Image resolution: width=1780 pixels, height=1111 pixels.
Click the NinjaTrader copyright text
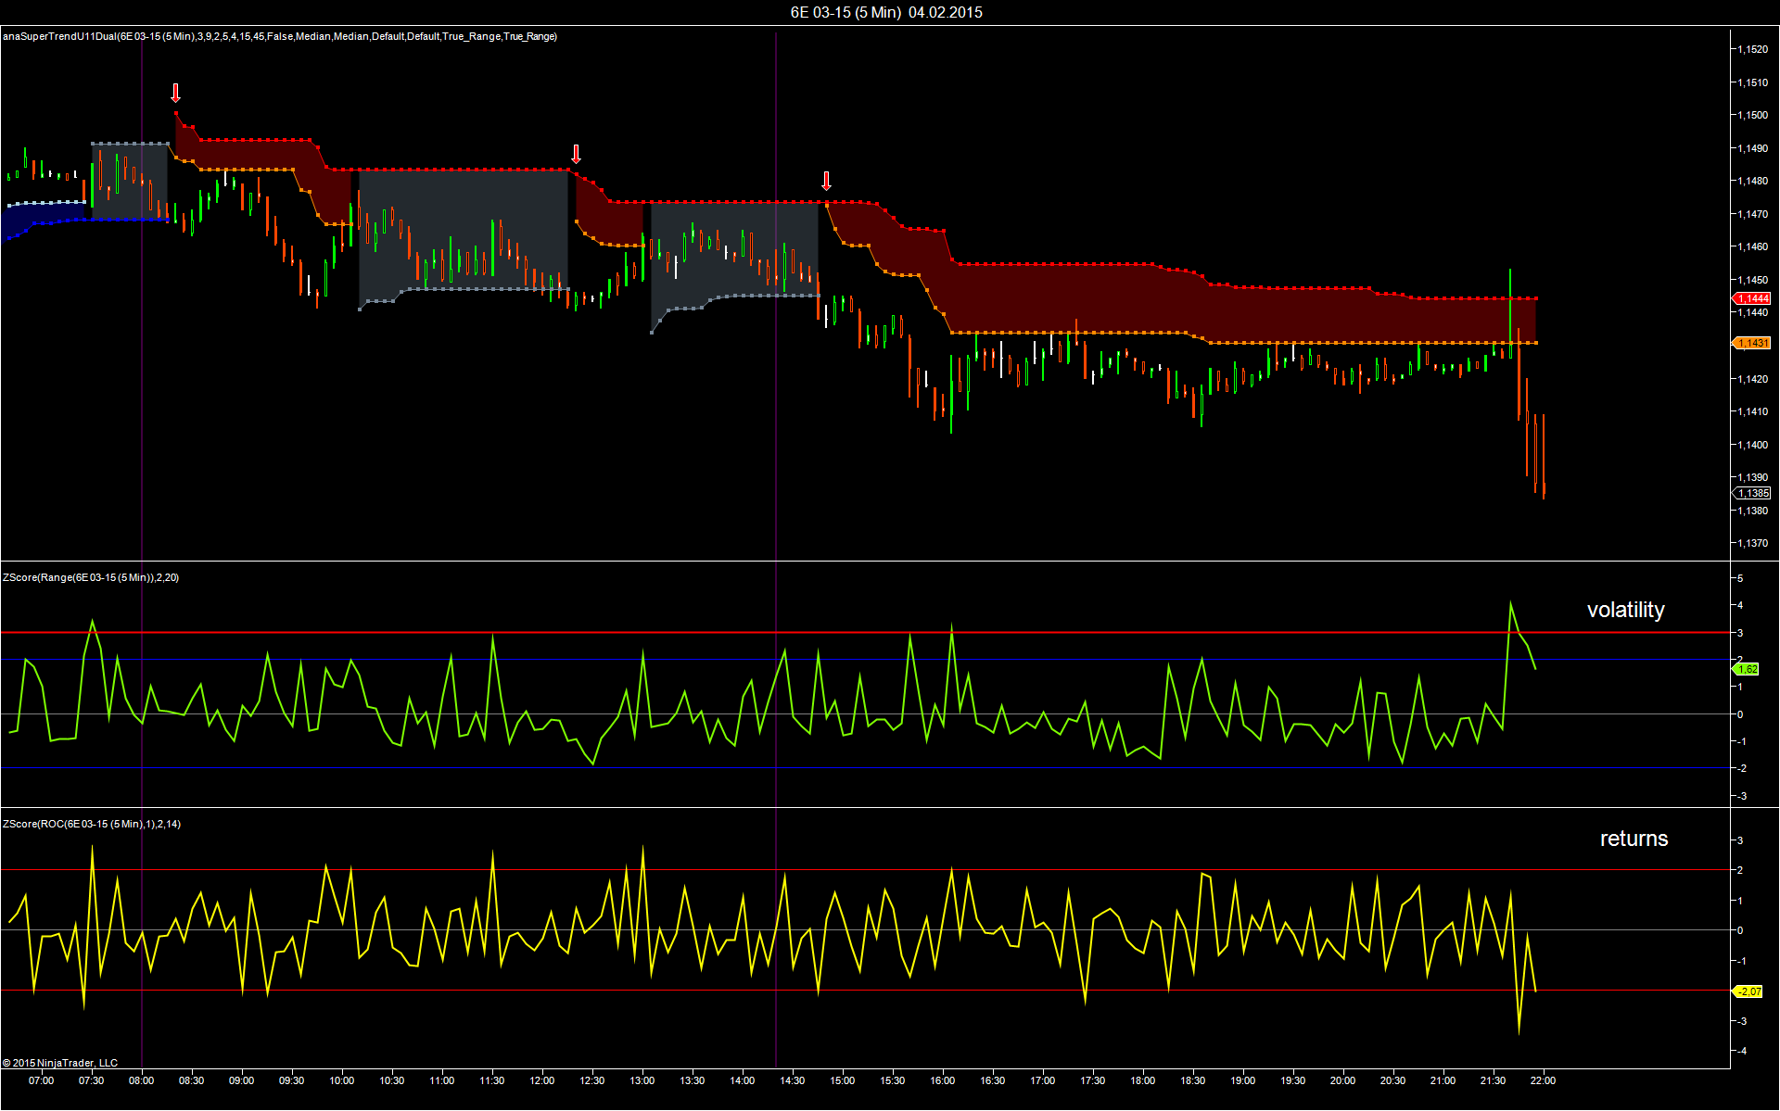point(60,1063)
